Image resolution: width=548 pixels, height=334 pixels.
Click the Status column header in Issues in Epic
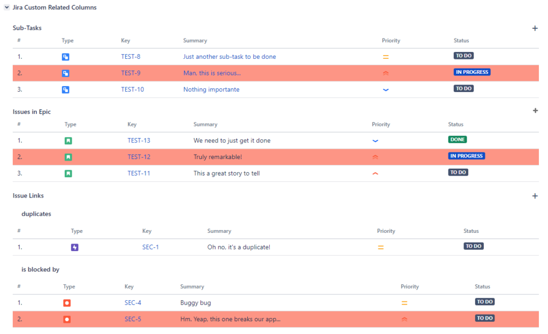pyautogui.click(x=456, y=124)
